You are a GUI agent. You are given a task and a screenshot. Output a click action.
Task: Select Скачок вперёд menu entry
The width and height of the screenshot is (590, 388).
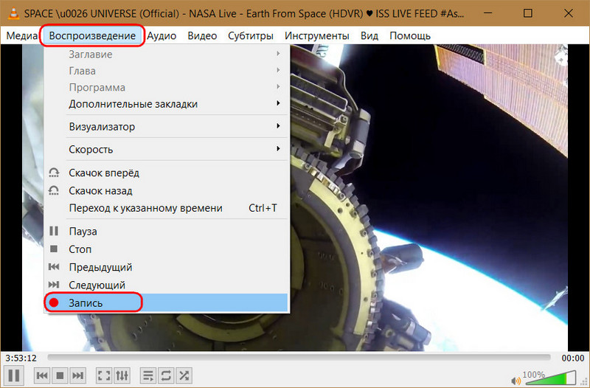point(166,173)
